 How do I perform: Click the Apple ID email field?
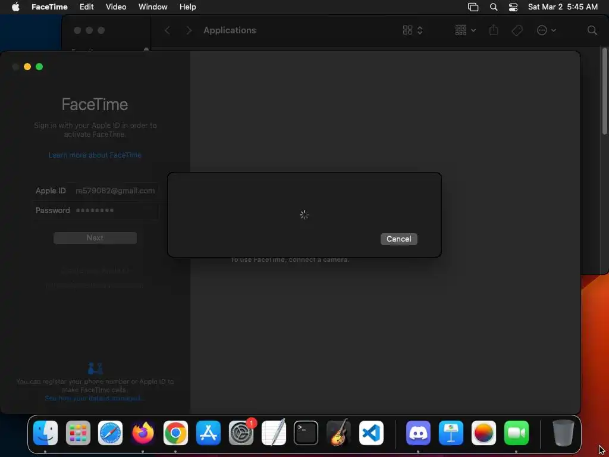point(115,191)
